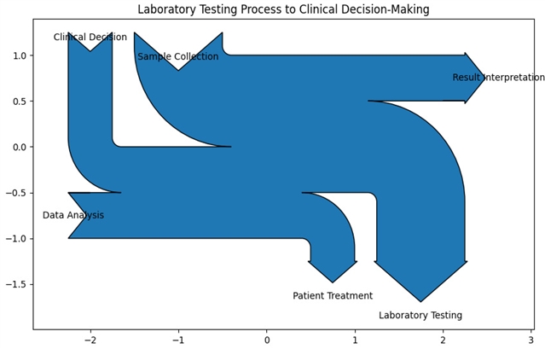Click the Result Interpretation label
The width and height of the screenshot is (545, 349).
pyautogui.click(x=498, y=78)
